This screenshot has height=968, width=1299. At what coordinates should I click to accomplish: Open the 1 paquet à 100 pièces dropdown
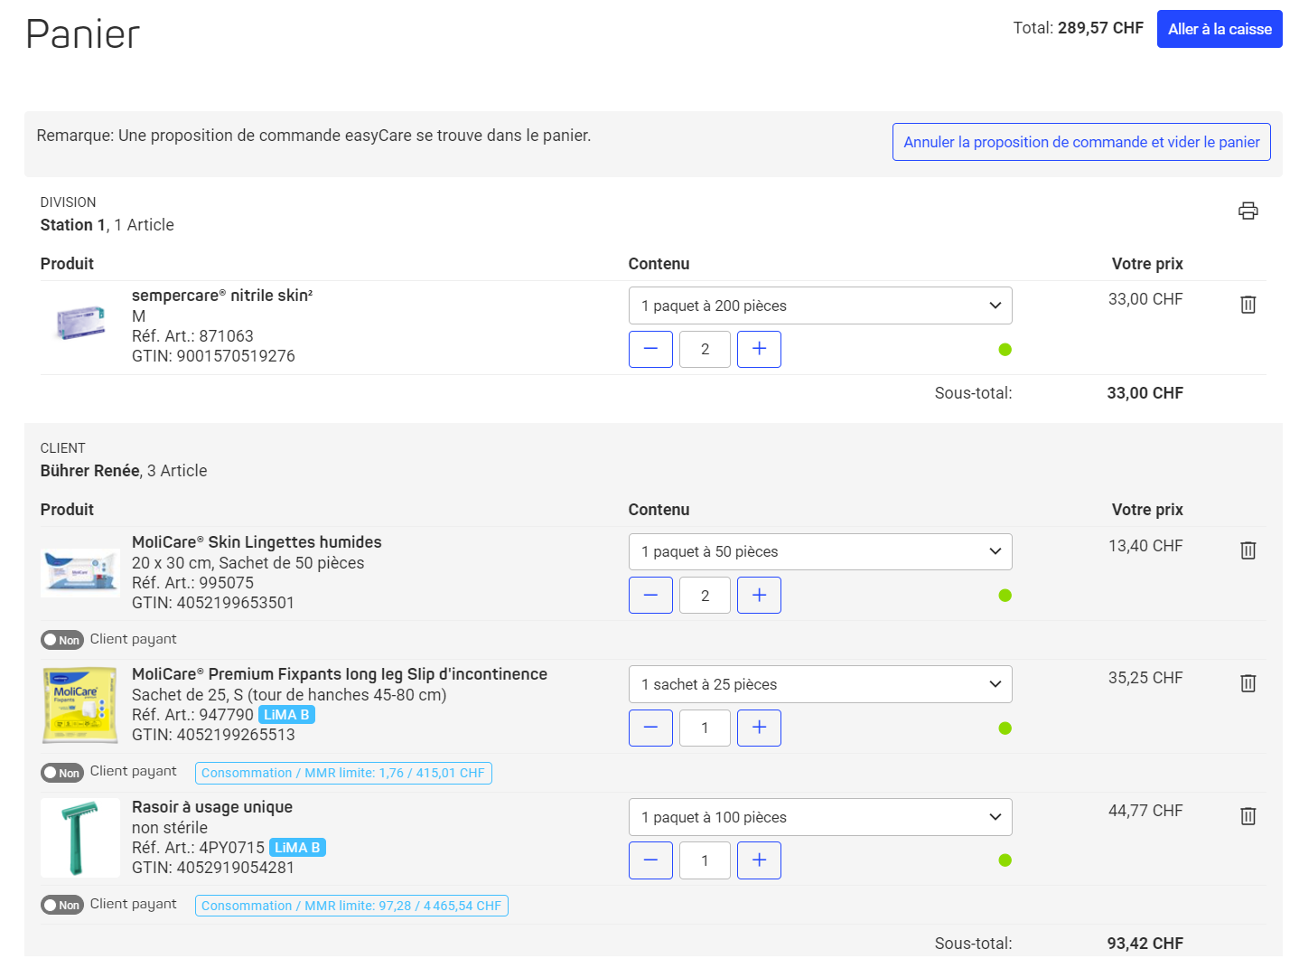click(x=820, y=817)
